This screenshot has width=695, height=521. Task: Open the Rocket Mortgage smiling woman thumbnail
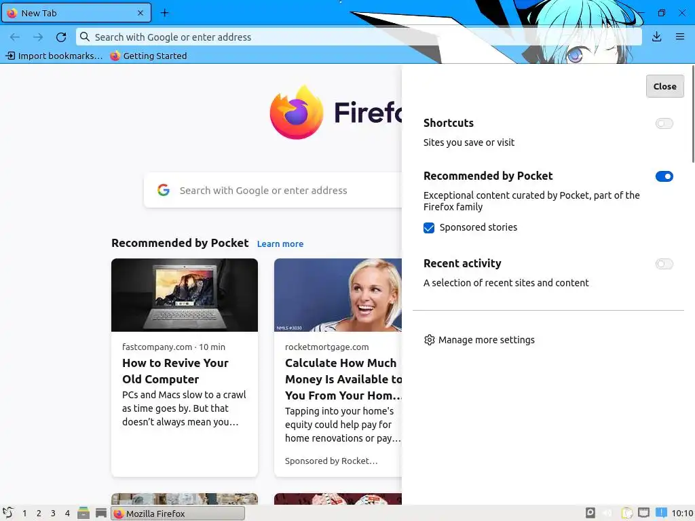[338, 295]
